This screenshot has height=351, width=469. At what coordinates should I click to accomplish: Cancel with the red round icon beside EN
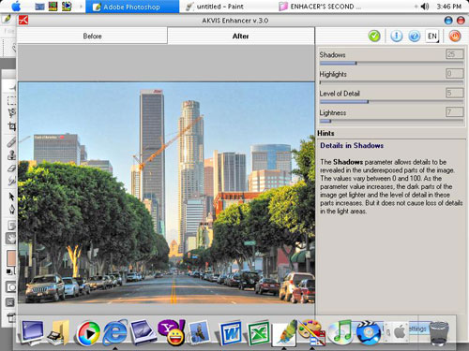[x=455, y=37]
